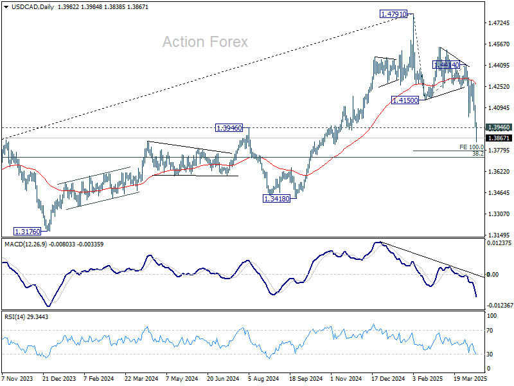
Task: Click the 1.40945 price axis value
Action: [499, 108]
